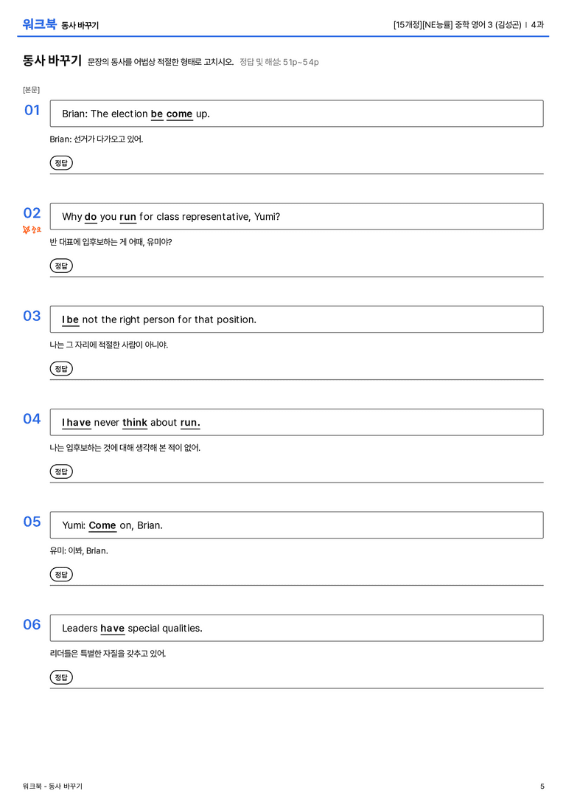The image size is (566, 802).
Task: Click the blue question number 06
Action: [32, 624]
